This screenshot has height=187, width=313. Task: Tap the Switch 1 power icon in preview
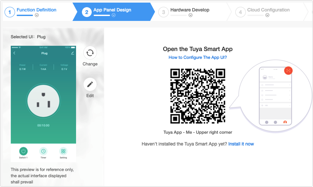(x=23, y=151)
